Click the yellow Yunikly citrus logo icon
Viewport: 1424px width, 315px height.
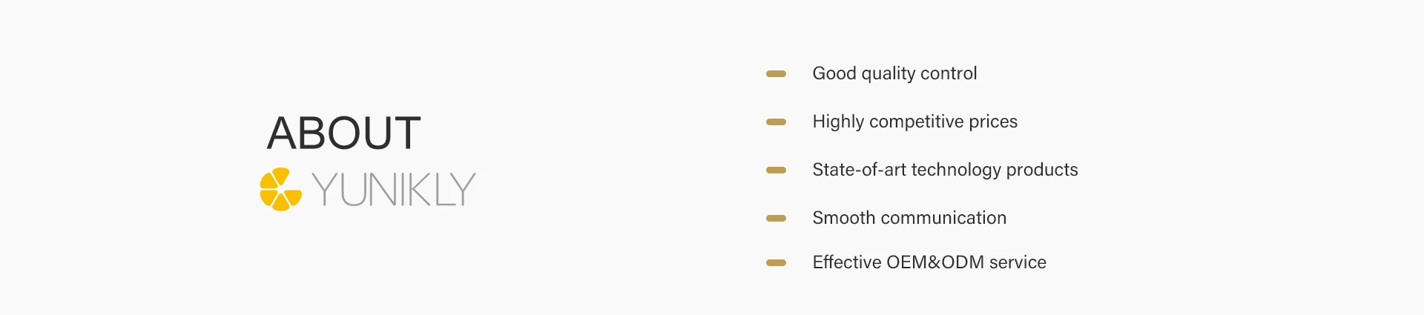[280, 189]
